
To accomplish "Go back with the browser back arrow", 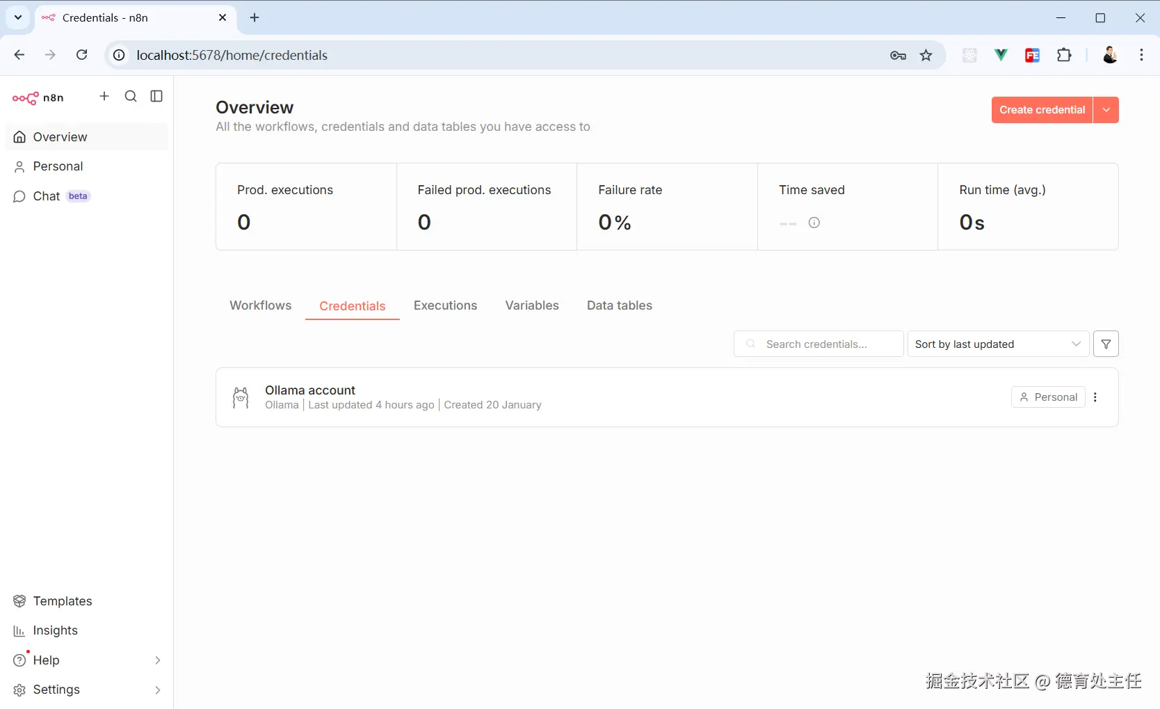I will [19, 55].
